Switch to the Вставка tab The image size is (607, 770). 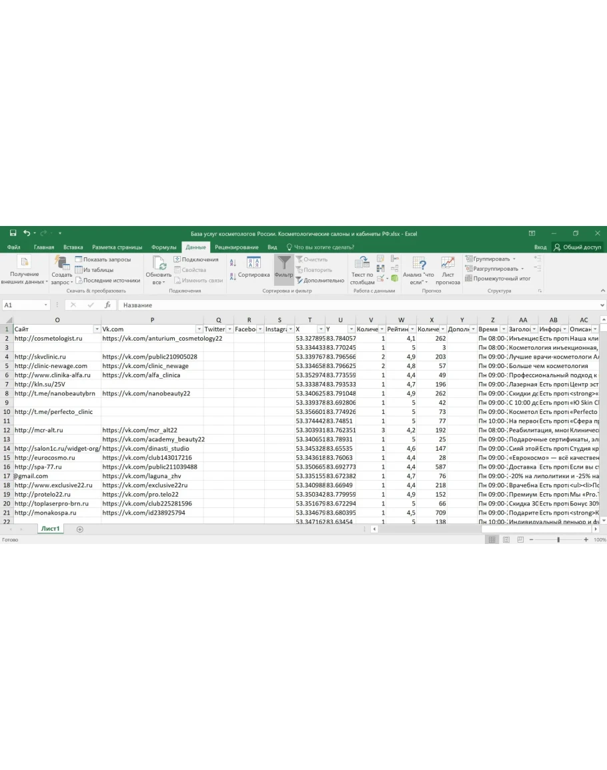click(73, 247)
